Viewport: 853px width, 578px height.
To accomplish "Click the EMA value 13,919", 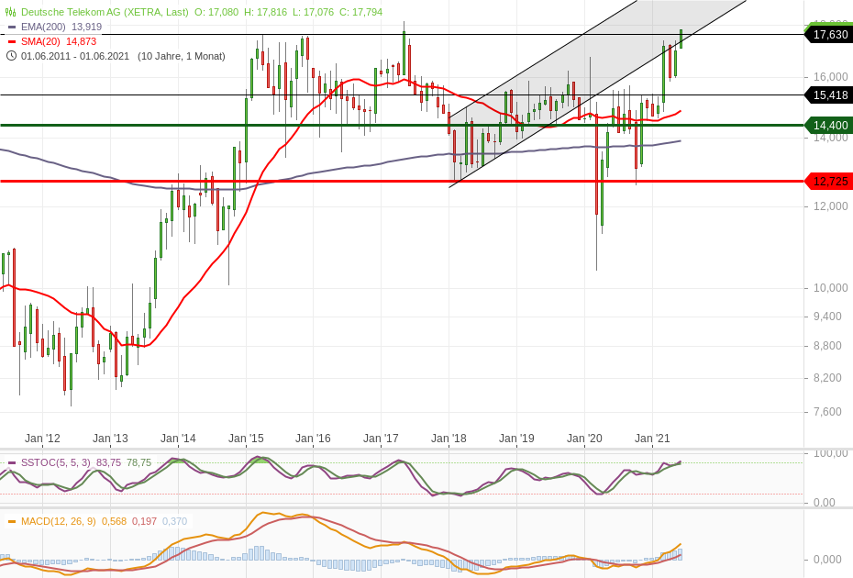I will click(87, 27).
